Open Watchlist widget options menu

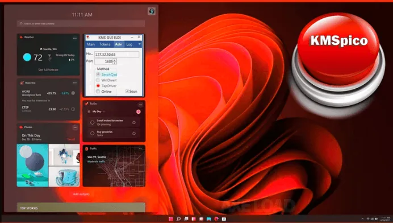75,83
